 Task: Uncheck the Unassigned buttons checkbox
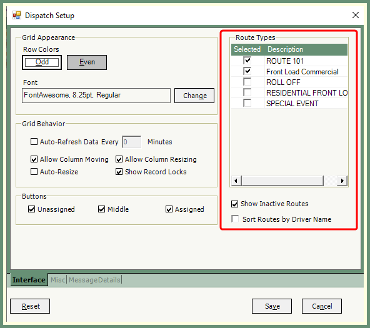[x=31, y=209]
